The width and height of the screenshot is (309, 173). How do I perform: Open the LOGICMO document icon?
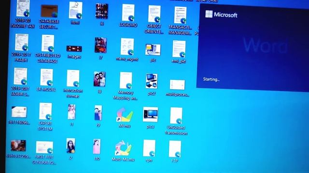(128, 13)
